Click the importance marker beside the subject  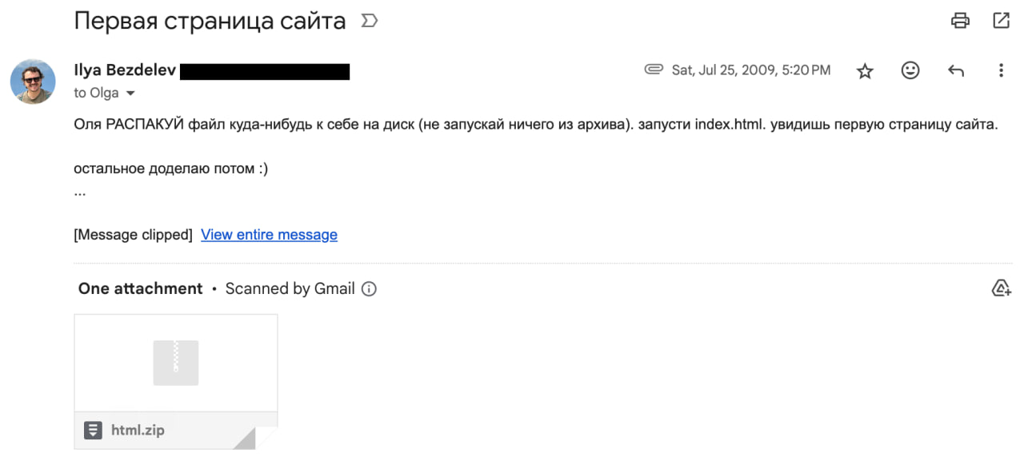coord(369,21)
